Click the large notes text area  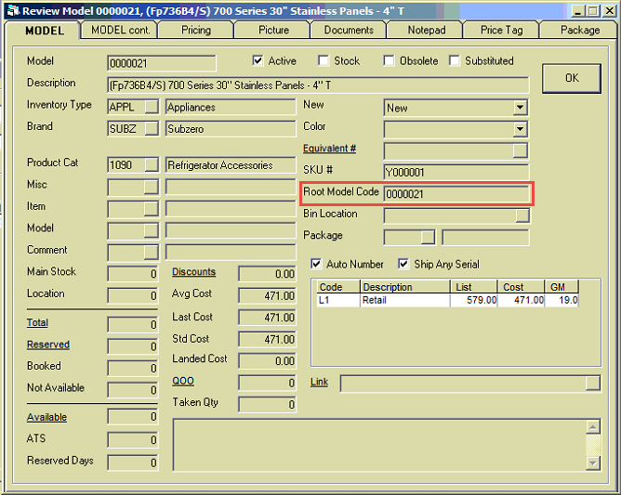tap(379, 445)
